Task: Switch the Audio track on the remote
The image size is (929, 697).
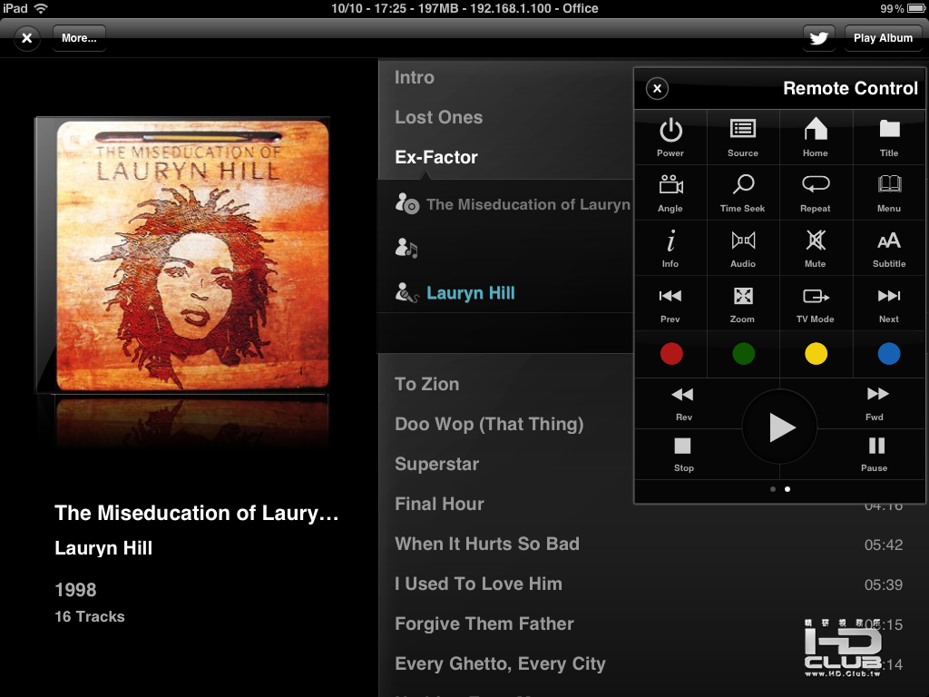Action: pyautogui.click(x=743, y=249)
